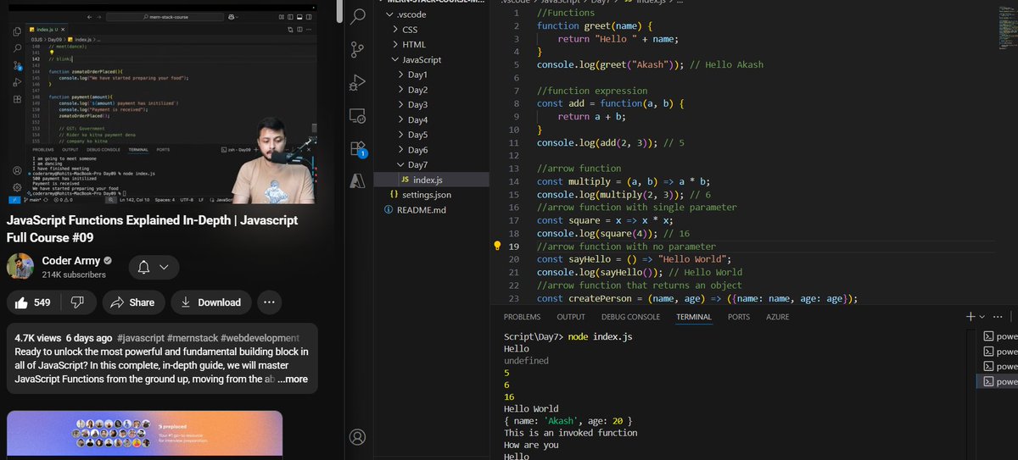Click Coder Army channel avatar
The width and height of the screenshot is (1018, 460).
click(x=20, y=268)
